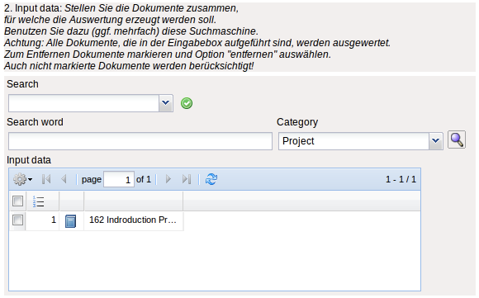Jump to last page arrow icon
The image size is (479, 298).
[187, 179]
